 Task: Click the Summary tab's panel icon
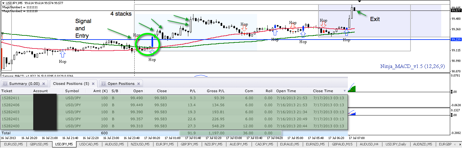tap(5, 84)
